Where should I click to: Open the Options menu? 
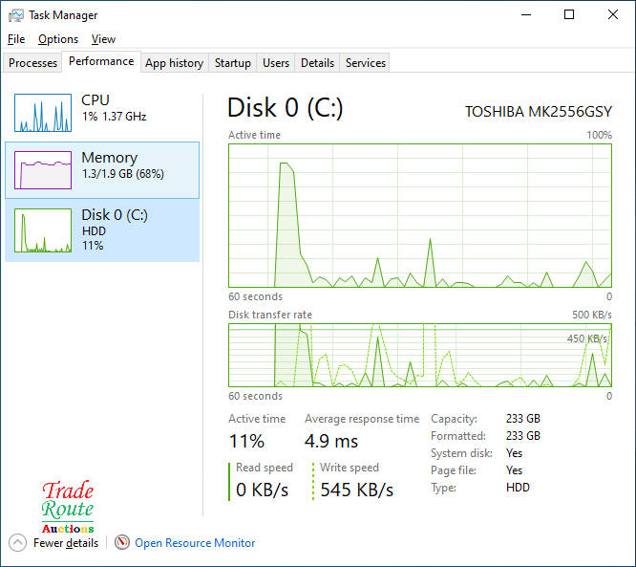click(x=58, y=39)
